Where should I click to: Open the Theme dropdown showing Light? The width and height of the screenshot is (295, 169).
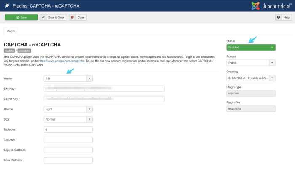point(68,109)
